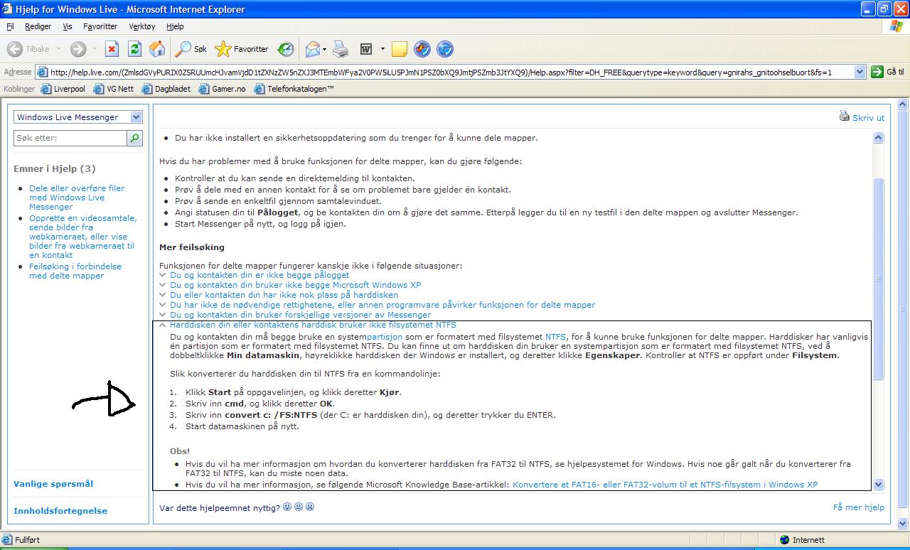The image size is (910, 550).
Task: Click the page icon in address bar
Action: [43, 72]
